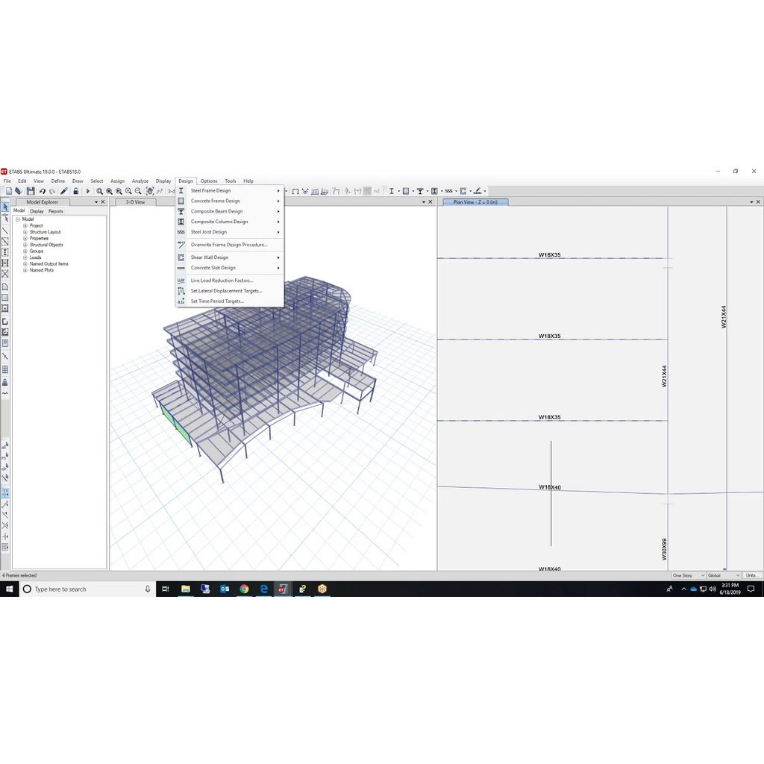
Task: Select the pointer tool in left toolbar
Action: point(5,207)
